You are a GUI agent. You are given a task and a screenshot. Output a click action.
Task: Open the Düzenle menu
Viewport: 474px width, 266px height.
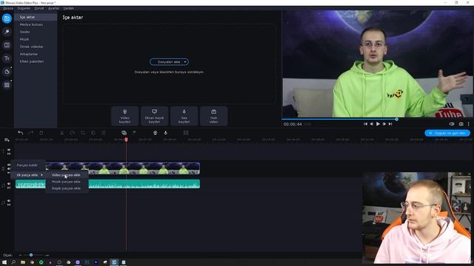24,8
